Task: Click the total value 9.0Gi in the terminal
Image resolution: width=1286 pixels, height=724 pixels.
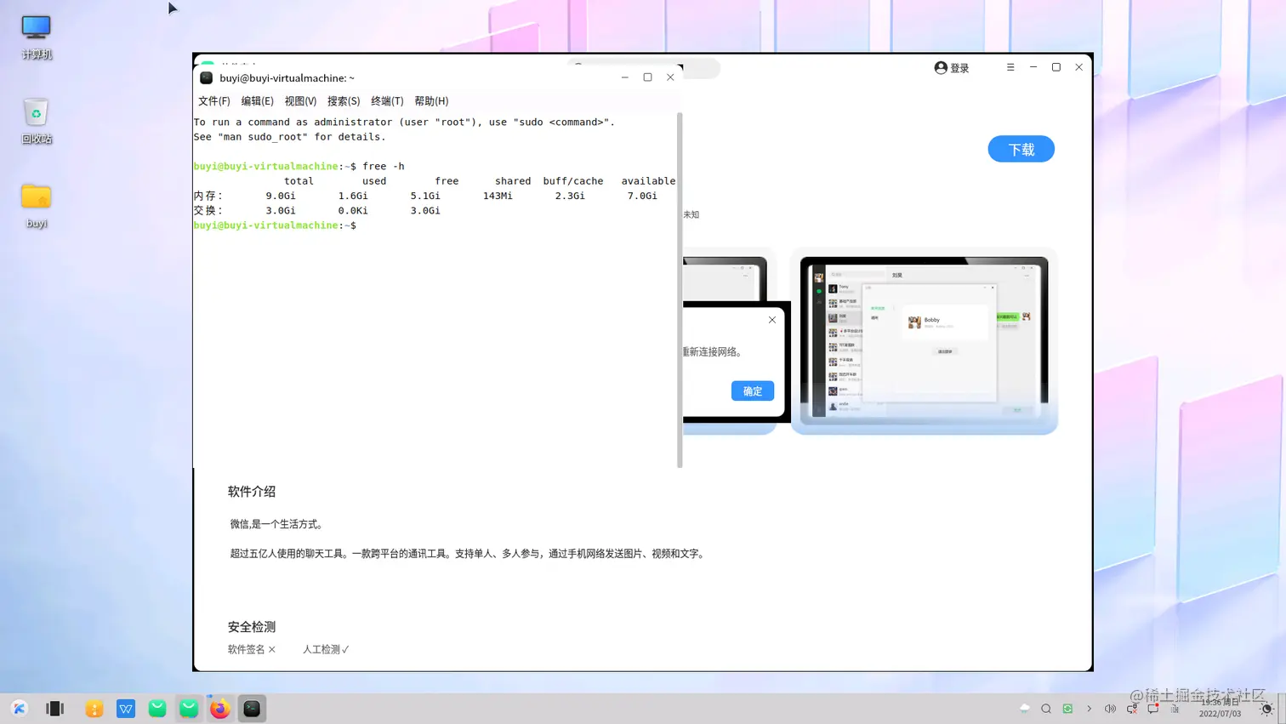Action: click(x=281, y=196)
